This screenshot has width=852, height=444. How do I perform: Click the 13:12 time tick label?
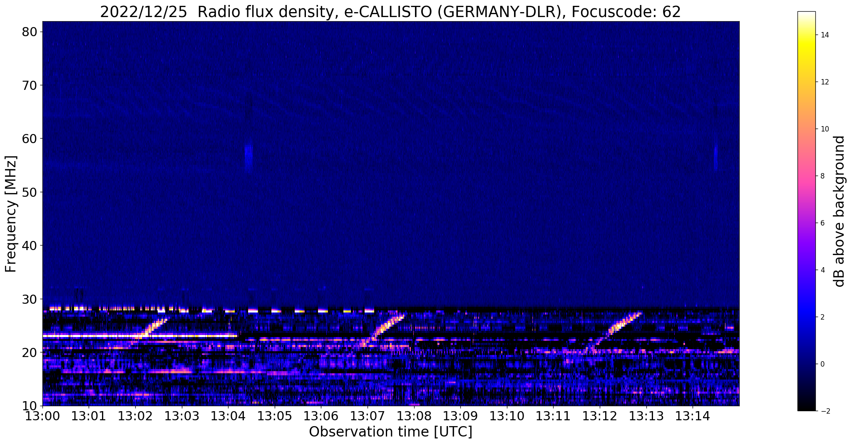[600, 416]
